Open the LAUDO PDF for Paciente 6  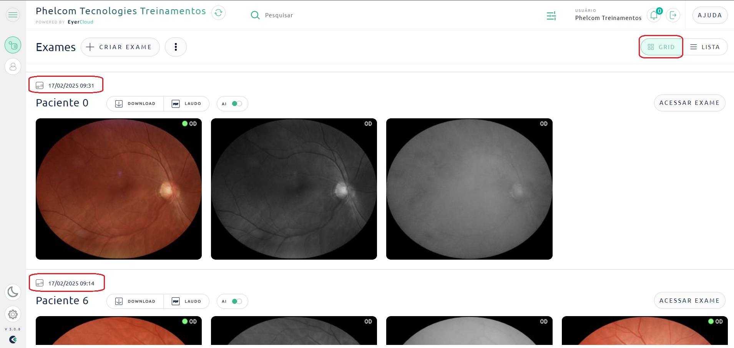186,301
